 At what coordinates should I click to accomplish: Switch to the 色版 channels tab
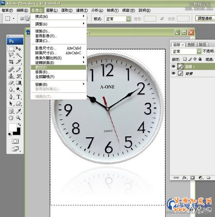pos(191,45)
